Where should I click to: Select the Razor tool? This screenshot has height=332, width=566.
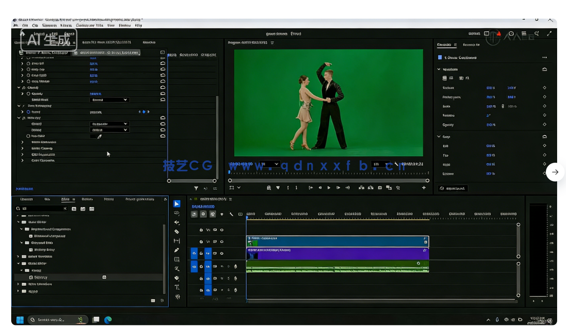(177, 231)
